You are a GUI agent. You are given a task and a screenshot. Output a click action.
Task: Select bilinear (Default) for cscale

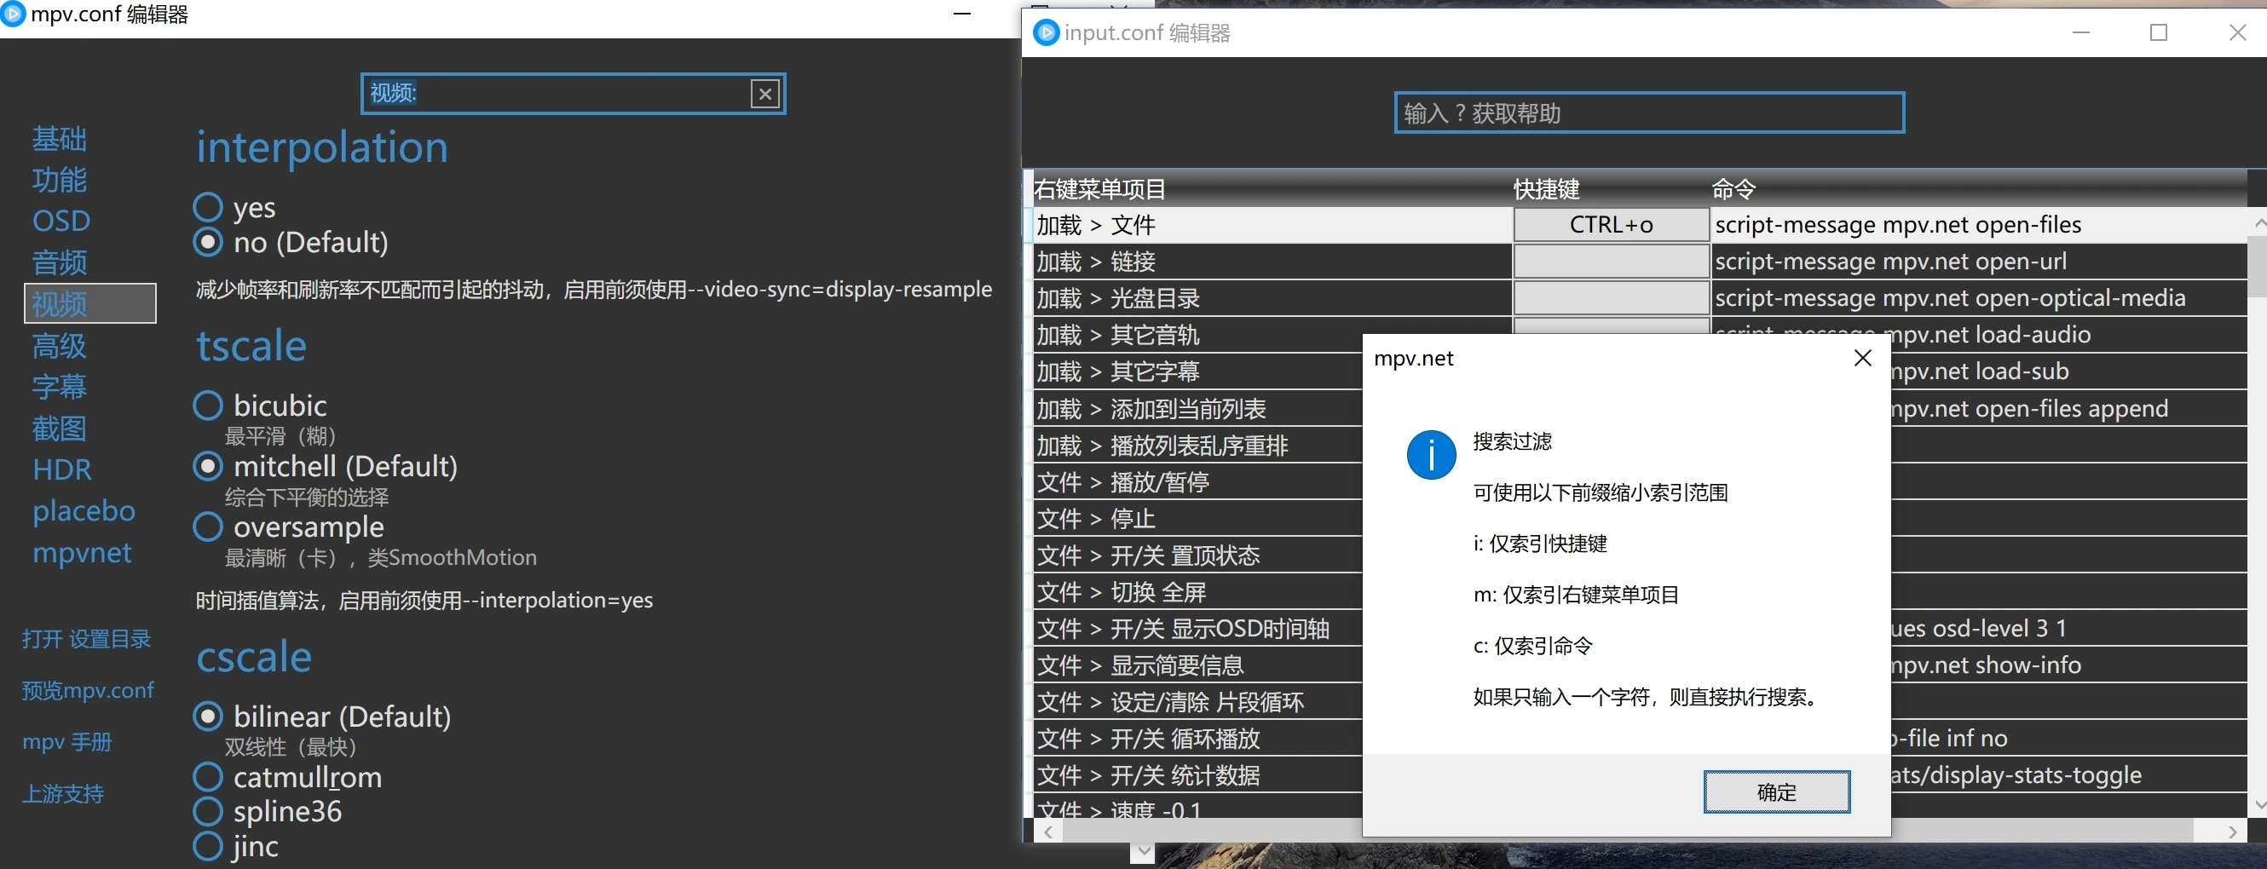(x=321, y=716)
